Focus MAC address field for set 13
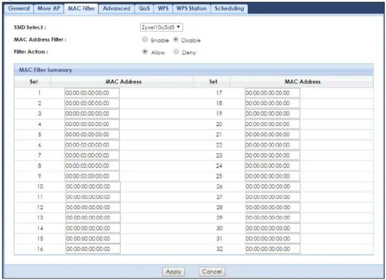Image resolution: width=386 pixels, height=280 pixels. click(93, 218)
